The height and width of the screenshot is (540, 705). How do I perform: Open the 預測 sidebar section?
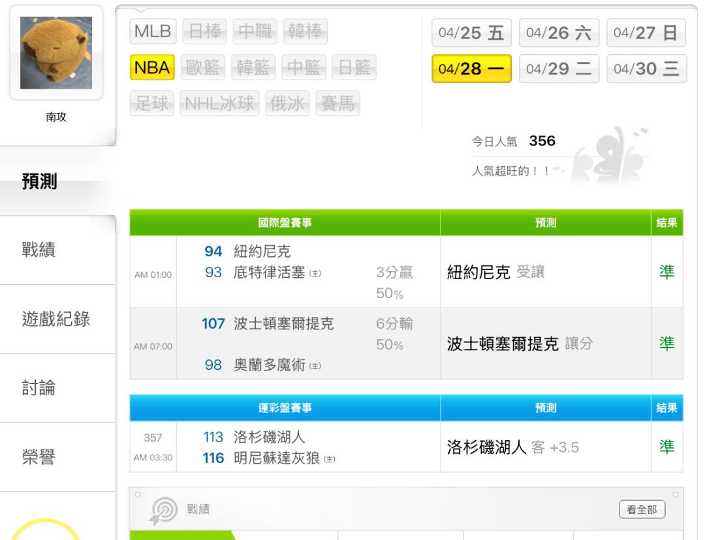point(57,181)
